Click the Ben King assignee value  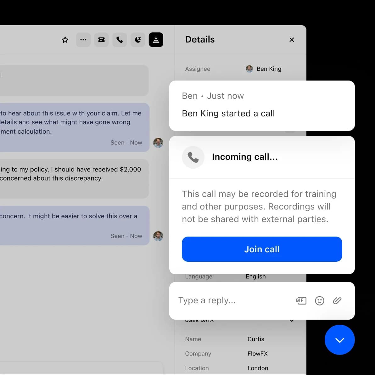point(269,69)
